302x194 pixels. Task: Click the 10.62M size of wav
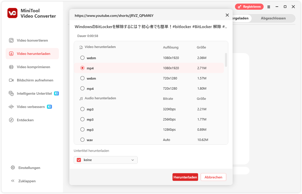203,140
